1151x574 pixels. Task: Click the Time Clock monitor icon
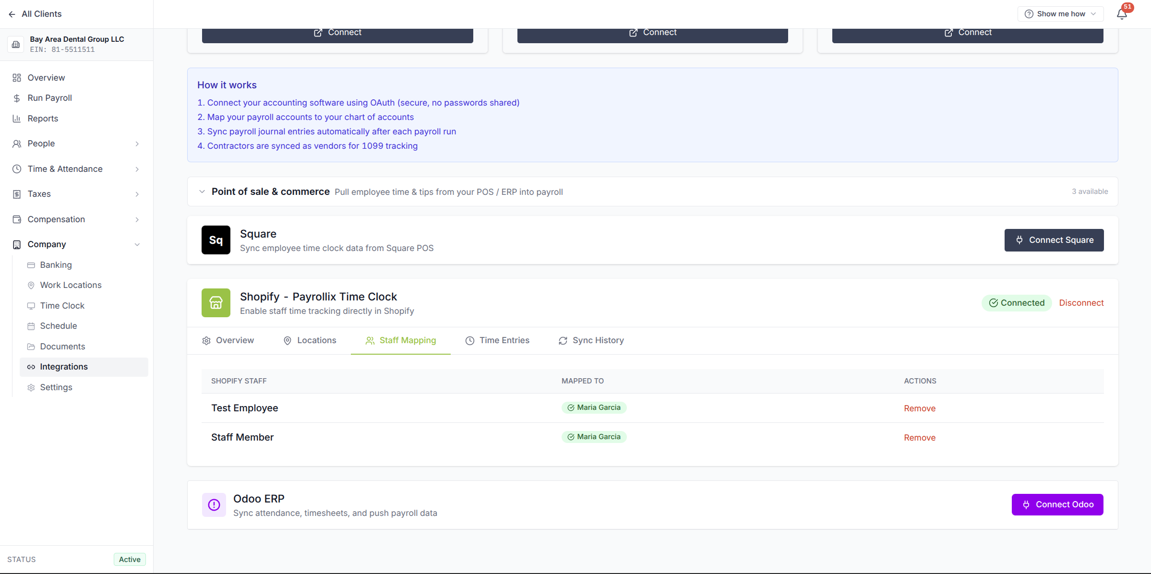click(31, 306)
